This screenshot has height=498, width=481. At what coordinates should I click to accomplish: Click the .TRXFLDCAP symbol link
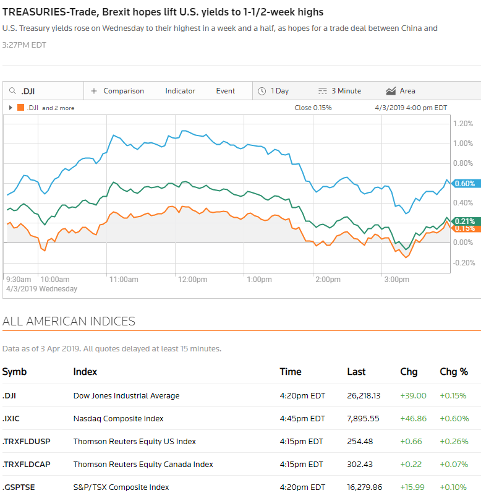click(x=27, y=465)
